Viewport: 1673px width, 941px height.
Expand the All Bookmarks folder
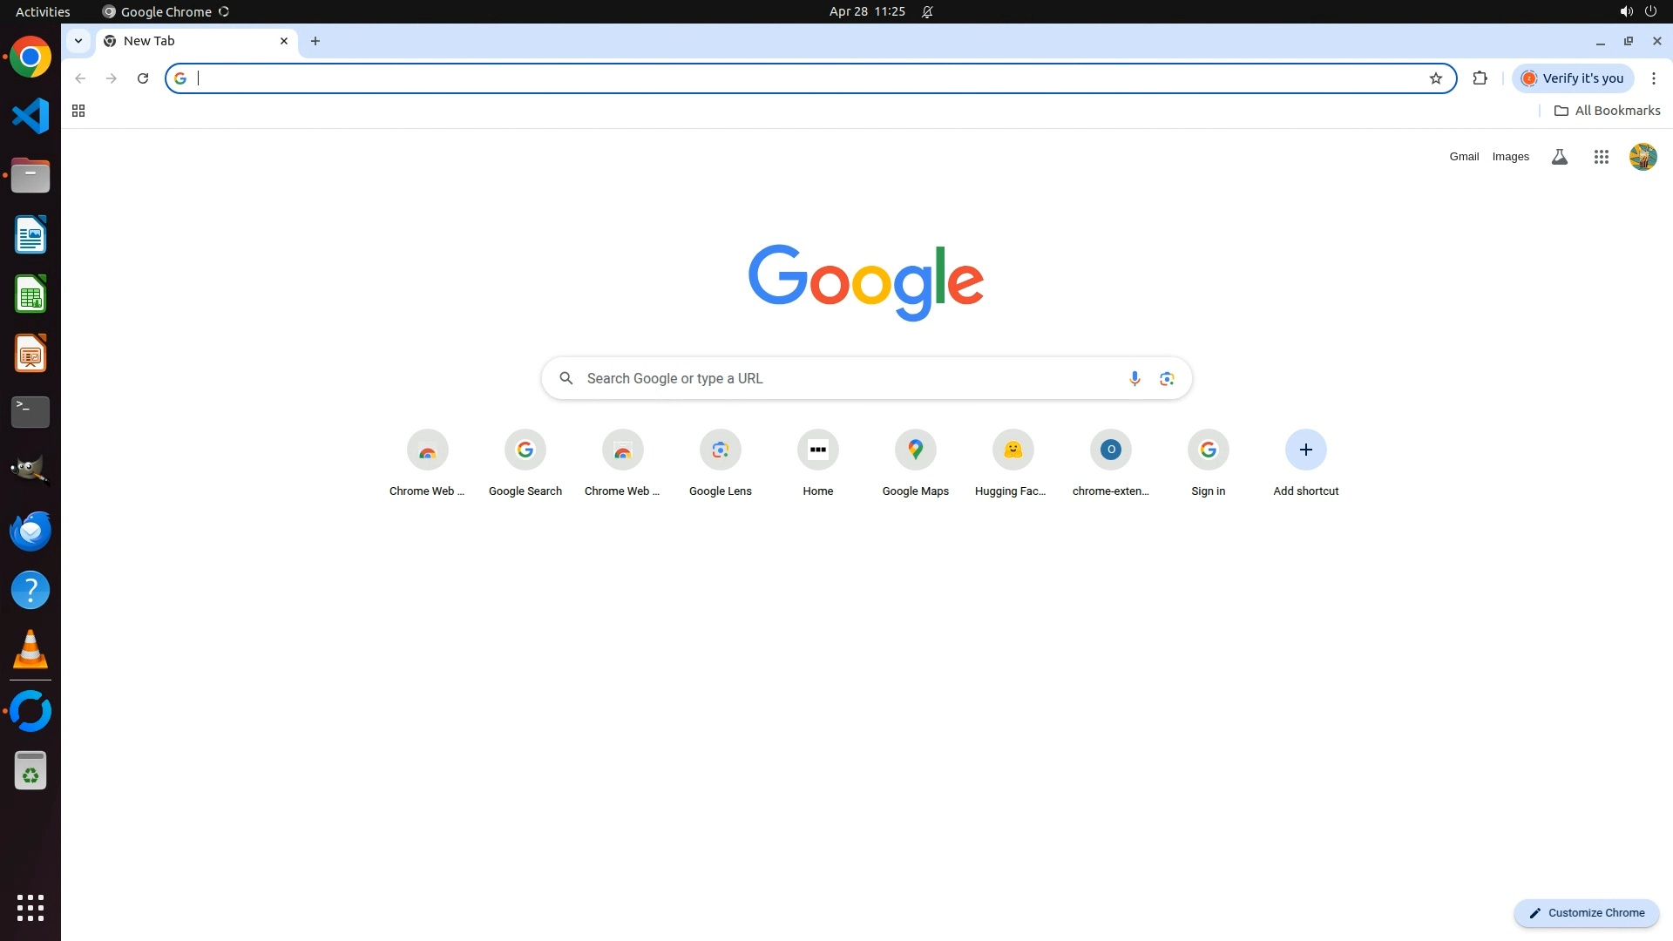(1607, 111)
